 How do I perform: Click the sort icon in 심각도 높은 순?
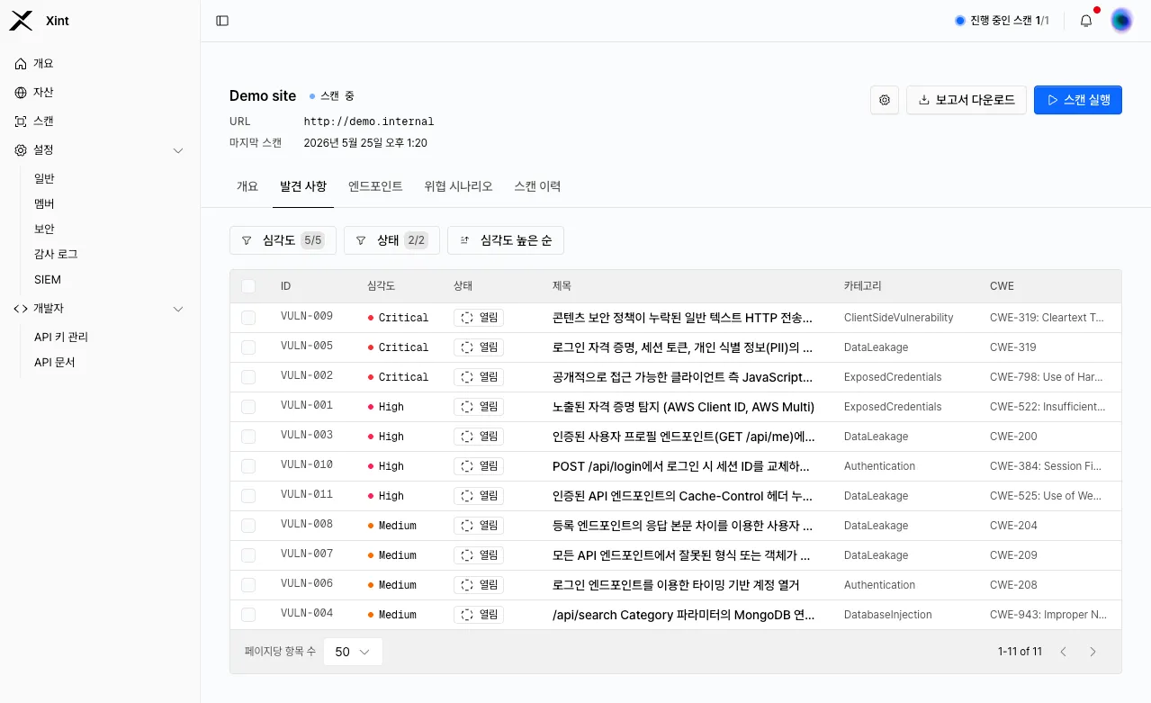click(464, 240)
